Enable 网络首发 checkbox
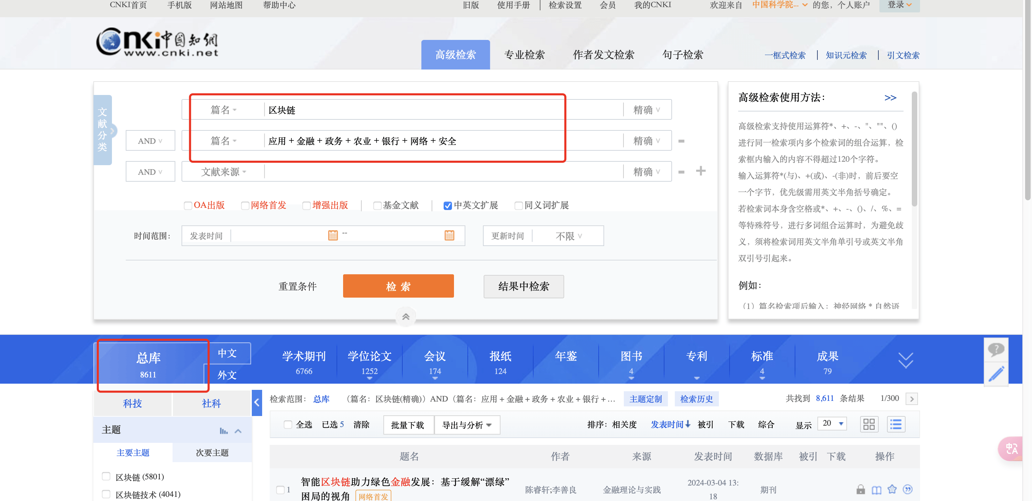Viewport: 1032px width, 501px height. click(x=245, y=205)
